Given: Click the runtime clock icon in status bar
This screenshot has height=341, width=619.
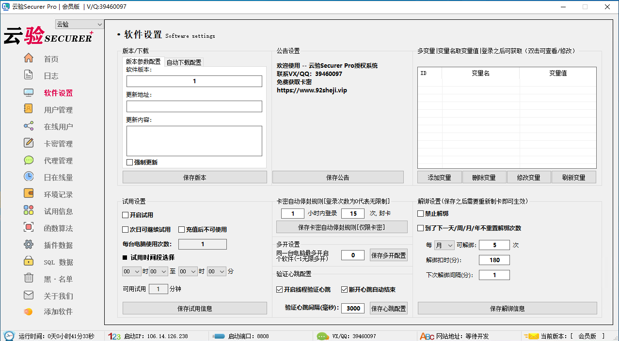Looking at the screenshot, I should tap(9, 336).
